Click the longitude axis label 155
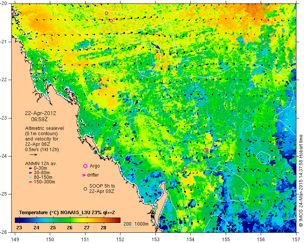 click(226, 240)
